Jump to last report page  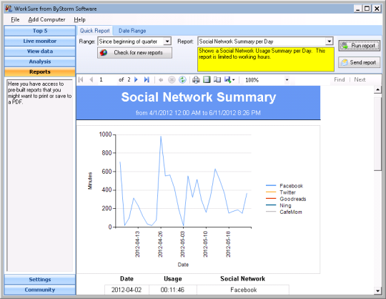tap(147, 79)
